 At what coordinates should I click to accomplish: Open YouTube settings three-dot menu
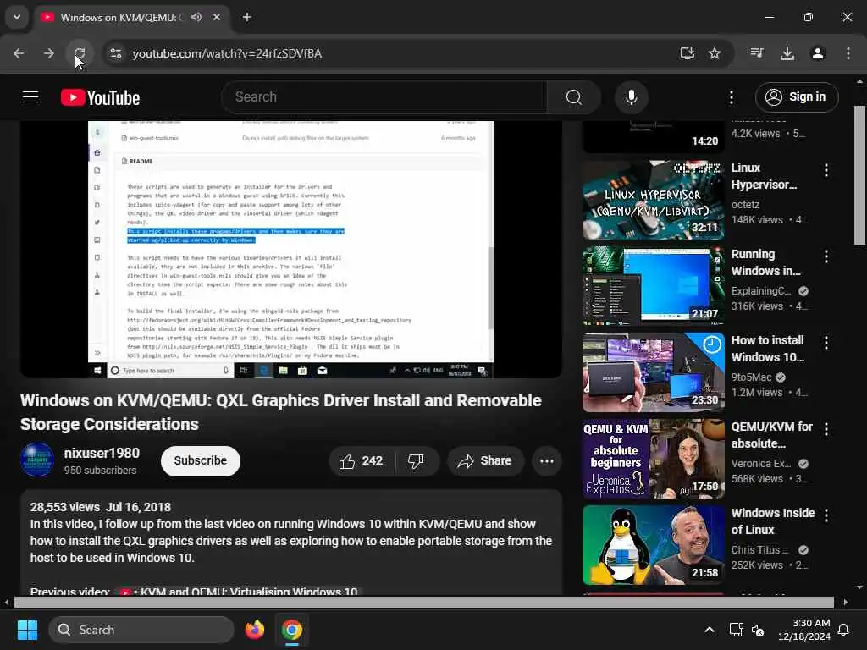pos(731,97)
